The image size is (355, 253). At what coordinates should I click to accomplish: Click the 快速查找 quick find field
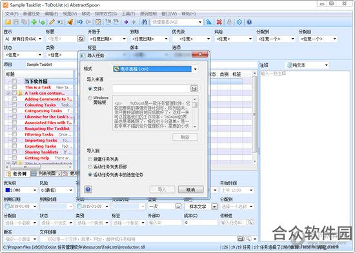[174, 22]
